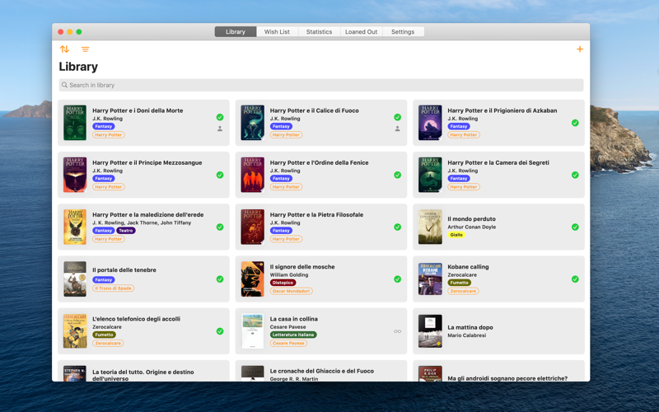Select title La teoria del tutto
Screen dimensions: 659x412
pyautogui.click(x=143, y=375)
